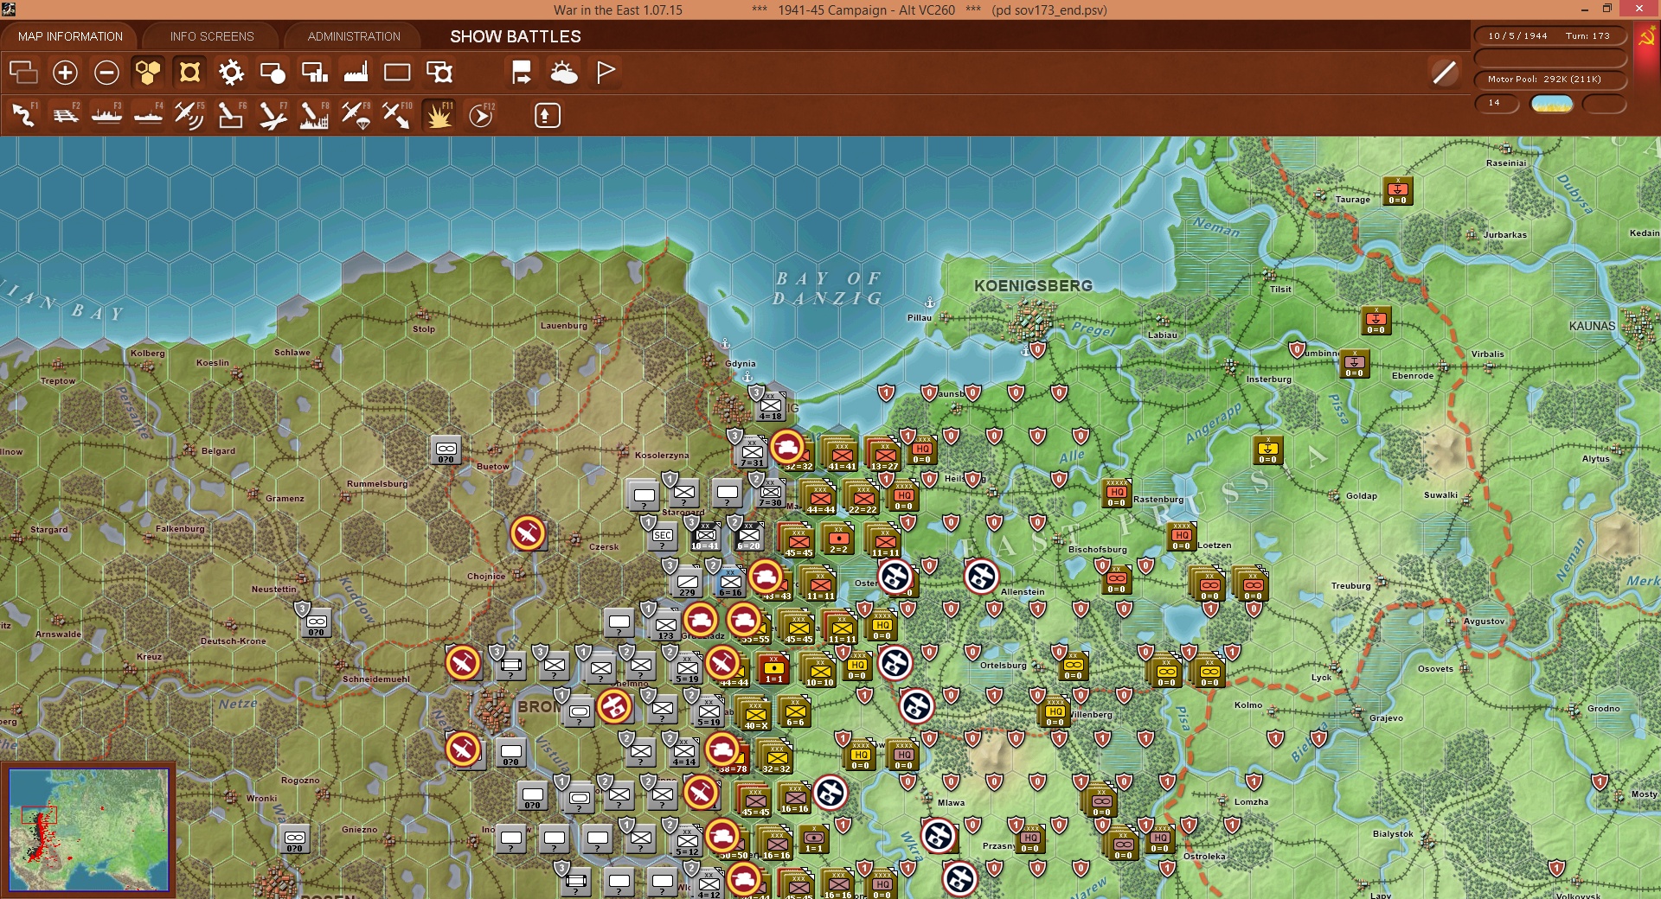Select F5 air recon mode
1661x899 pixels.
(x=189, y=115)
